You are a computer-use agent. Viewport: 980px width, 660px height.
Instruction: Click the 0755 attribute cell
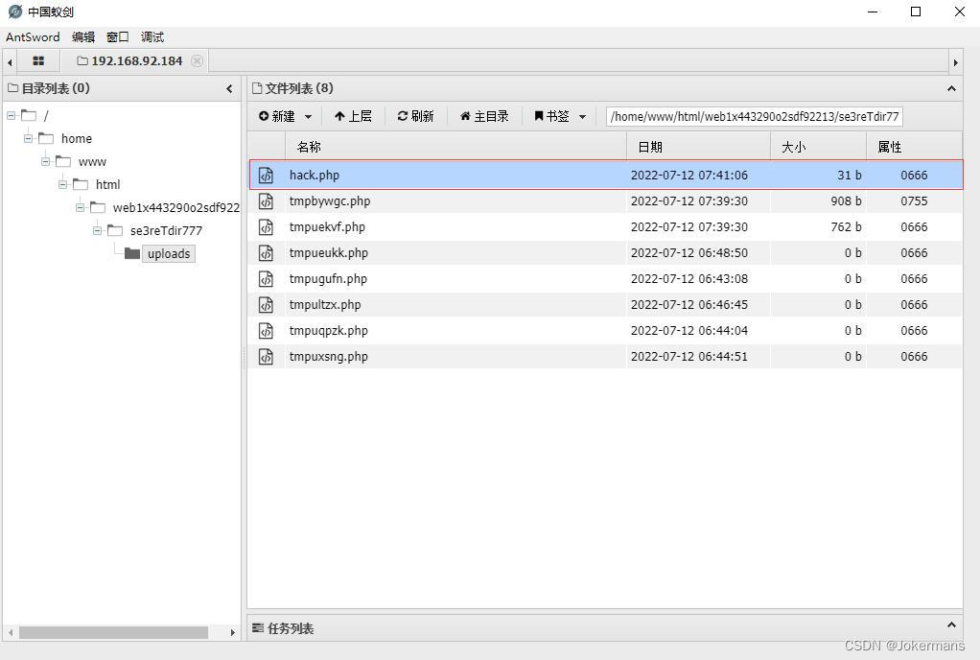pos(914,201)
